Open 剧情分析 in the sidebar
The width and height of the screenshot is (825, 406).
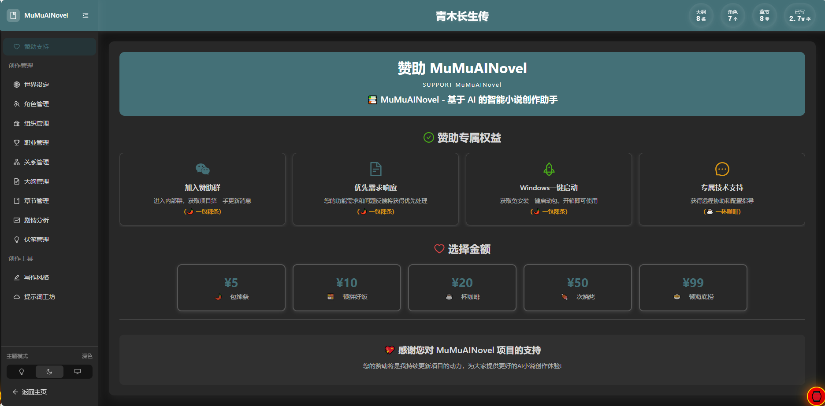49,220
